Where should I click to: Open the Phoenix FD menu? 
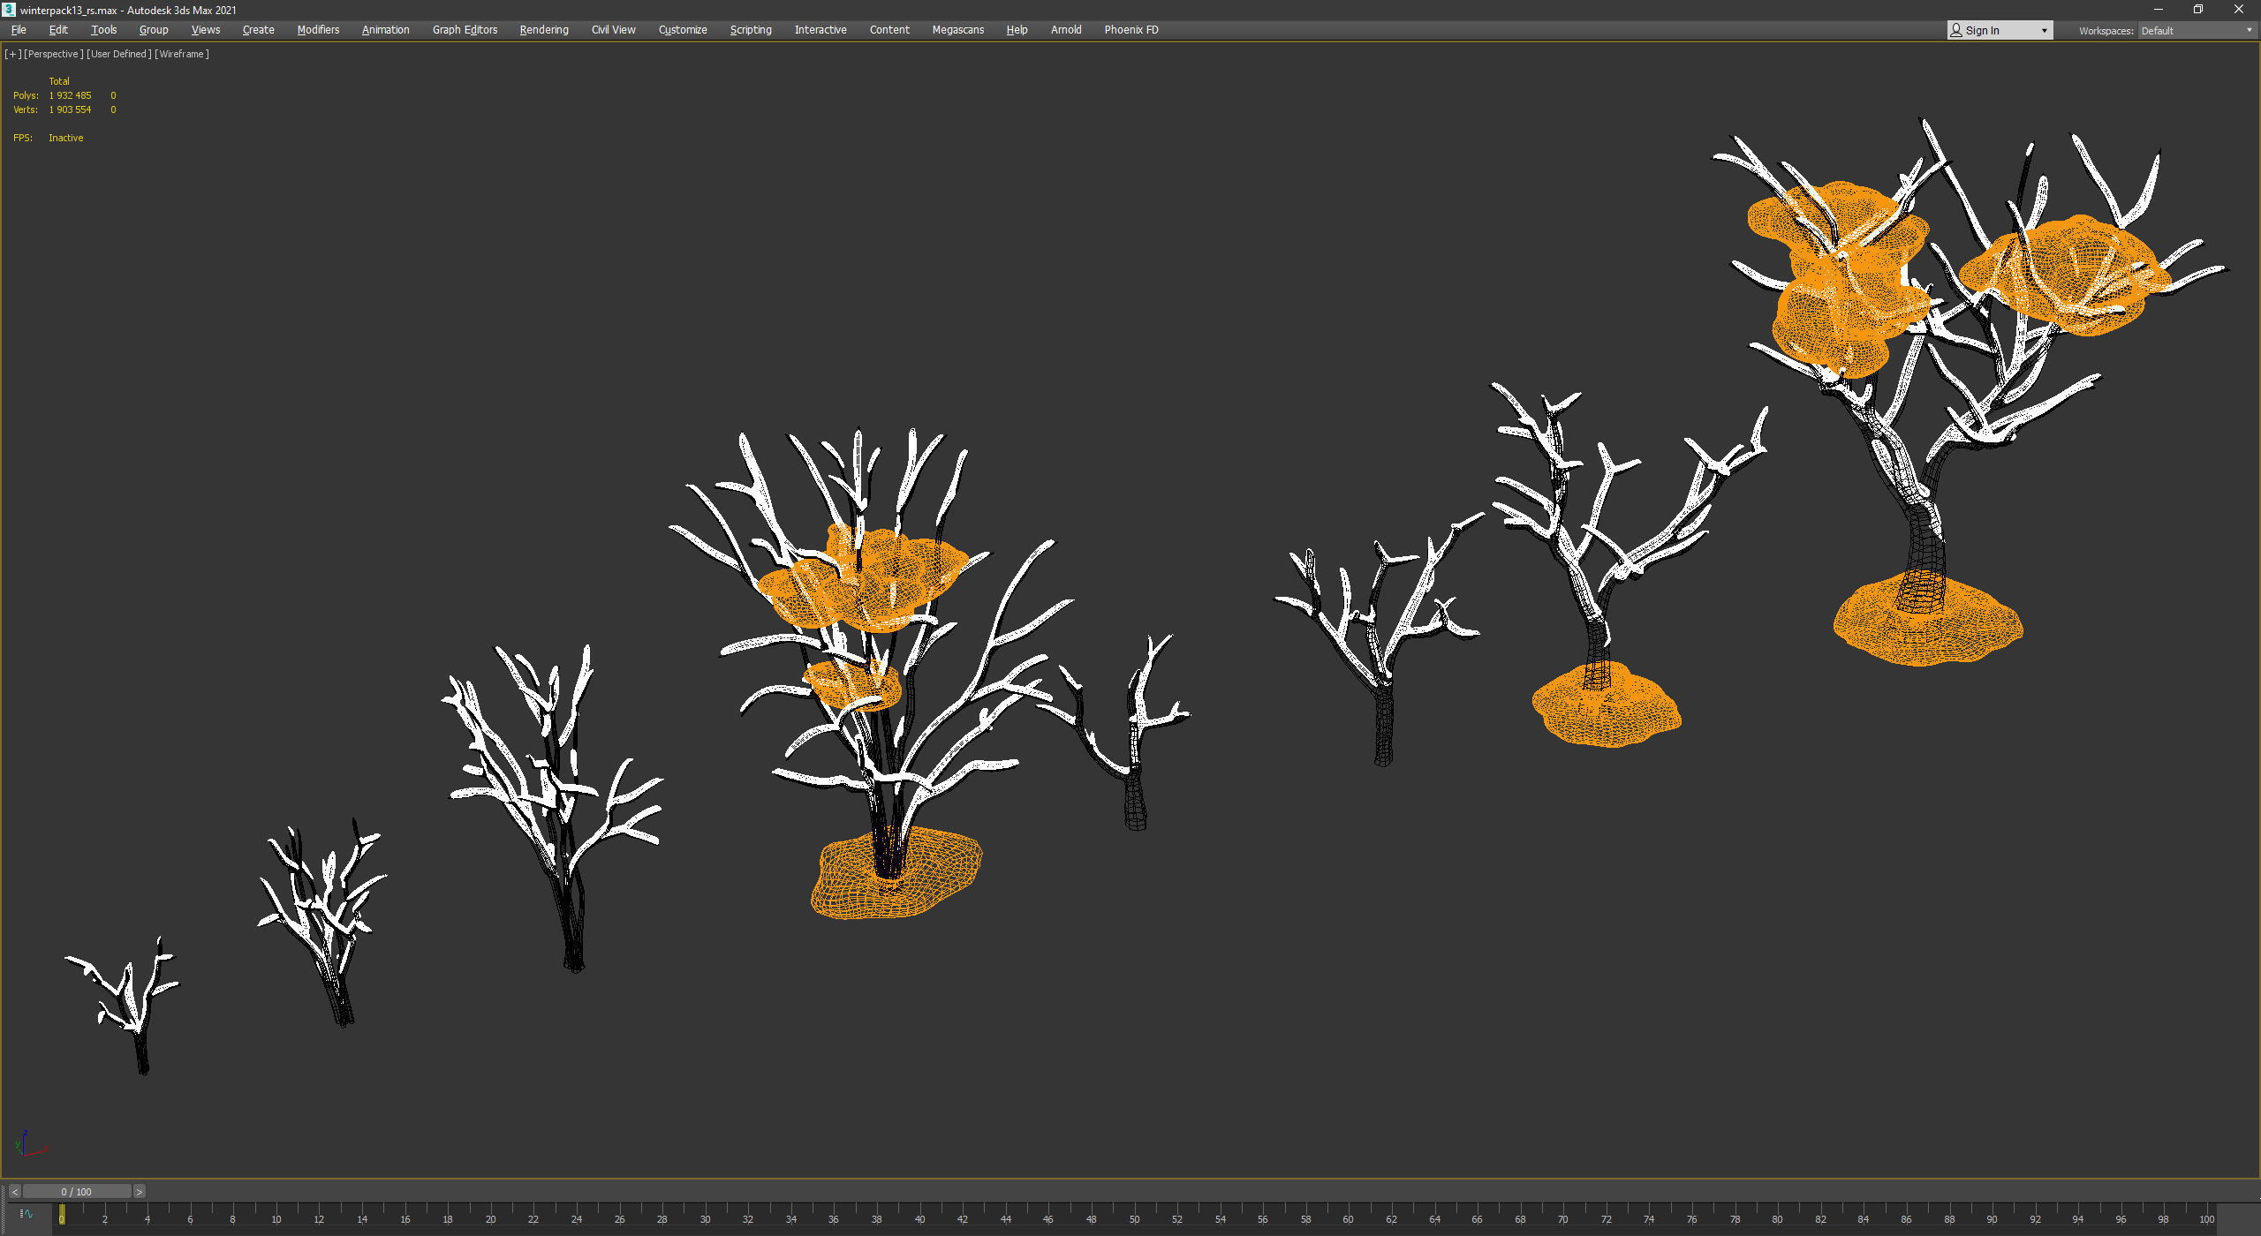(x=1131, y=30)
